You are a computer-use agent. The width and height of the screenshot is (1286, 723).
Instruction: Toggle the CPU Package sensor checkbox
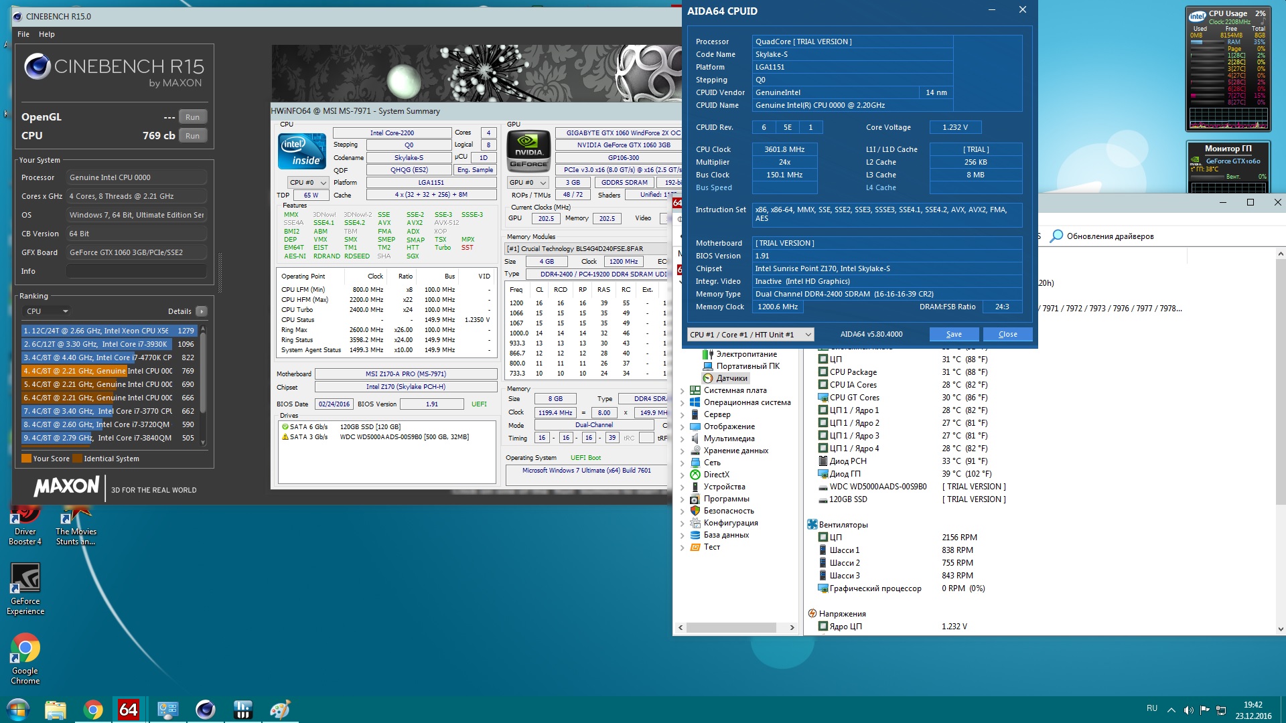pyautogui.click(x=824, y=372)
